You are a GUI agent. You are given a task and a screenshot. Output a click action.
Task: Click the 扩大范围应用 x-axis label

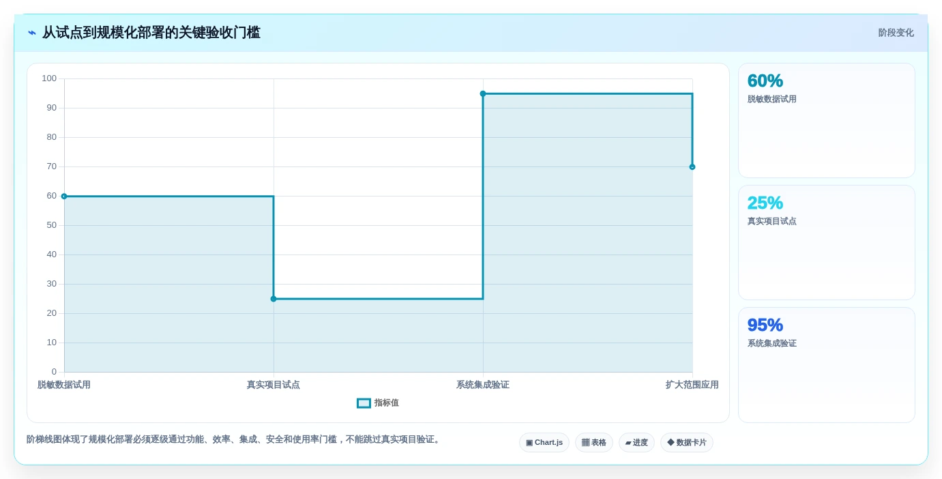coord(692,385)
